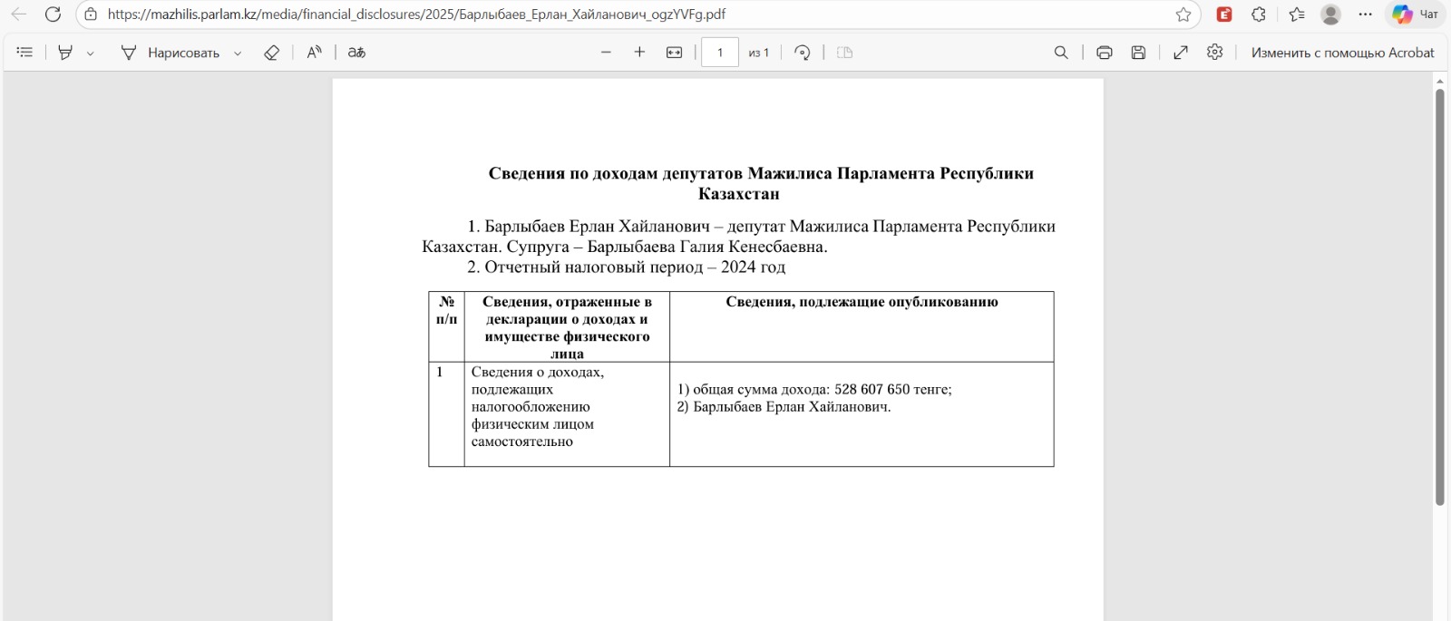Select the highlight marker tool
1451x621 pixels.
65,53
